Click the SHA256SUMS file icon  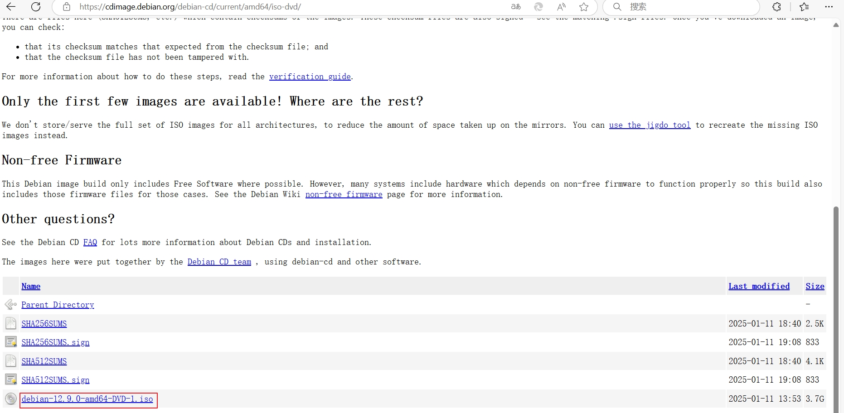click(11, 323)
